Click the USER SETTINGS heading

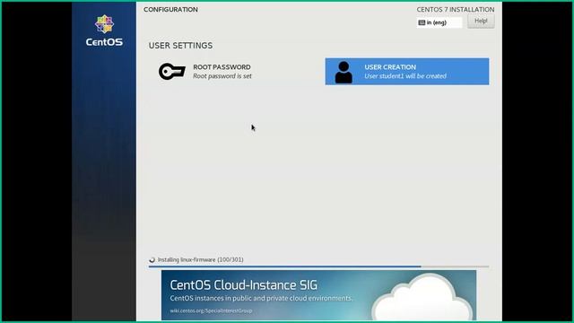point(180,46)
